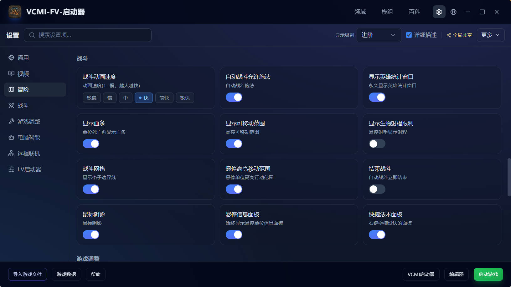
Task: Click the 帮助 button
Action: [95, 274]
